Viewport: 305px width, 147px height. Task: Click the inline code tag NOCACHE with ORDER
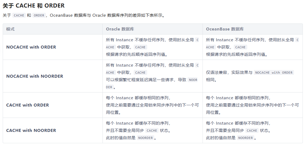[x=274, y=73]
